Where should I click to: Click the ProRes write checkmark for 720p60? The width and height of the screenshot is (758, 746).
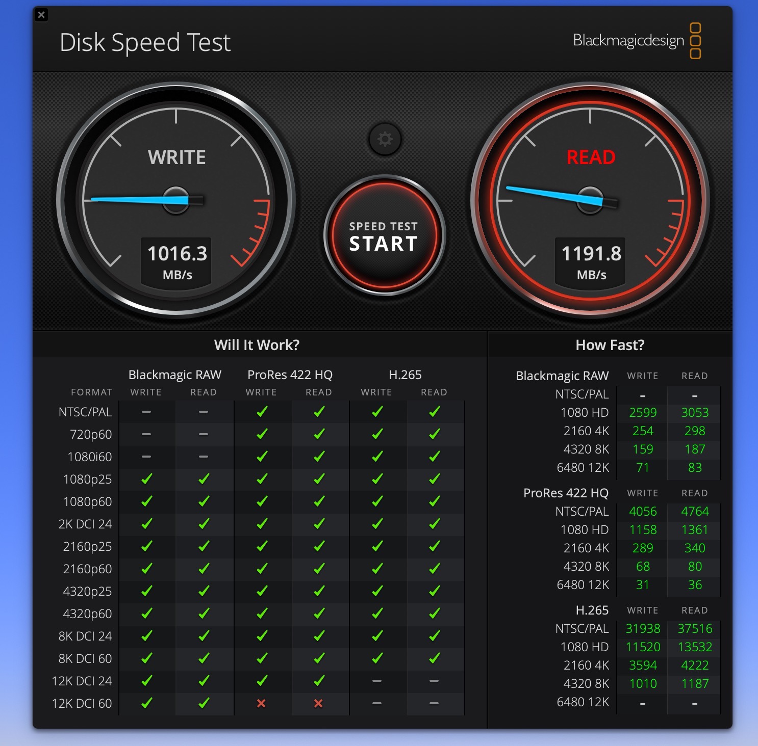click(262, 434)
